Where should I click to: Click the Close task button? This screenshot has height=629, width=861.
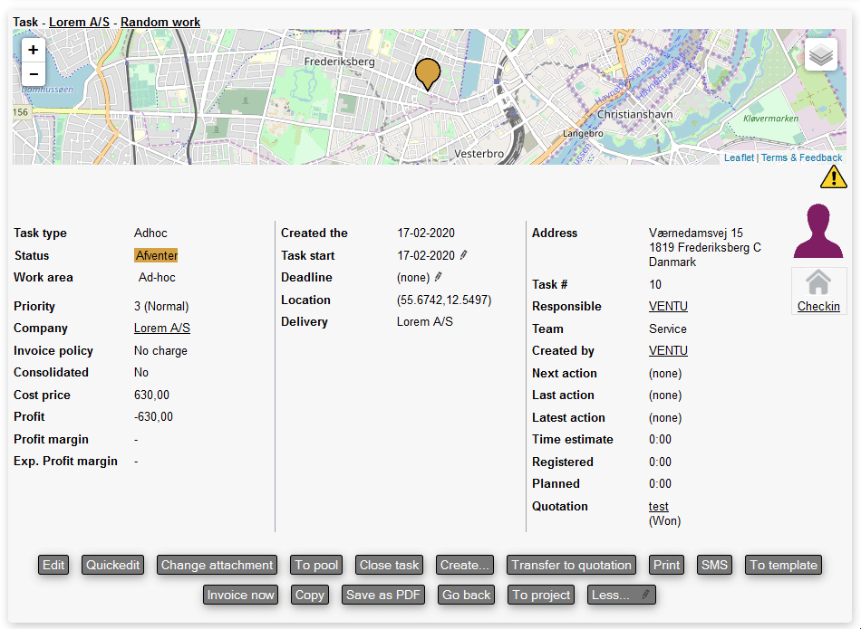tap(389, 565)
